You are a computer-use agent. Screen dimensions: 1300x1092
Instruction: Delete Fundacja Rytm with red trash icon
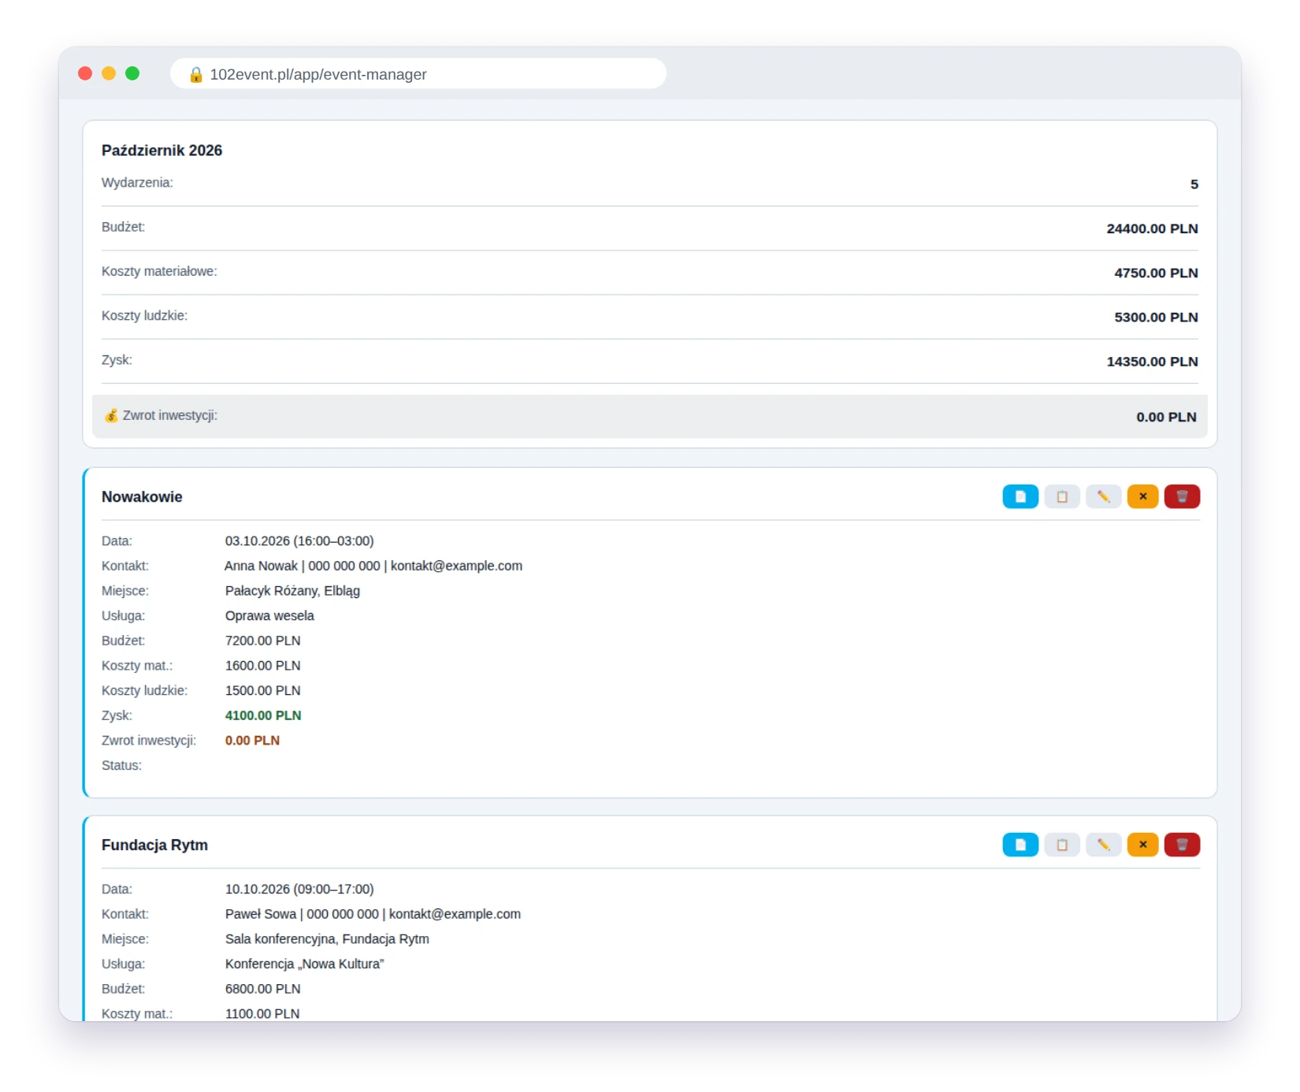coord(1182,845)
